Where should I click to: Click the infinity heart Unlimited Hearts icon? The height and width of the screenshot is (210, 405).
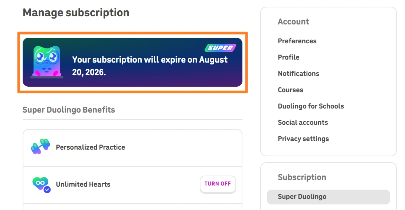point(41,184)
